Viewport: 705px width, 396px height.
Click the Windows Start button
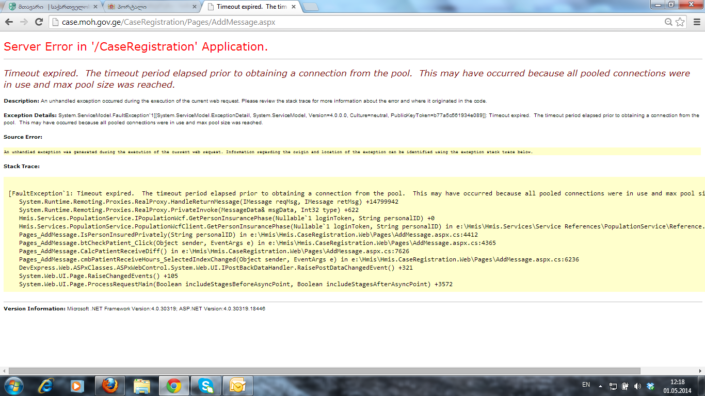coord(13,386)
